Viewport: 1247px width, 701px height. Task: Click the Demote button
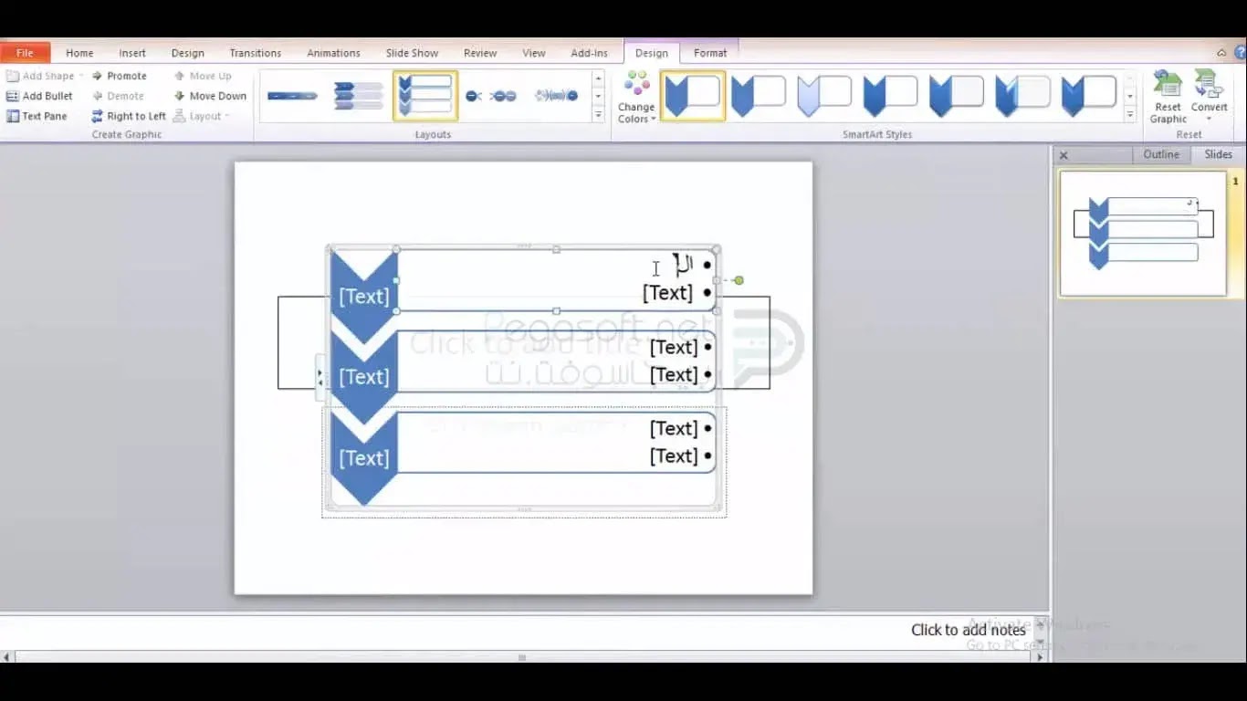(118, 96)
